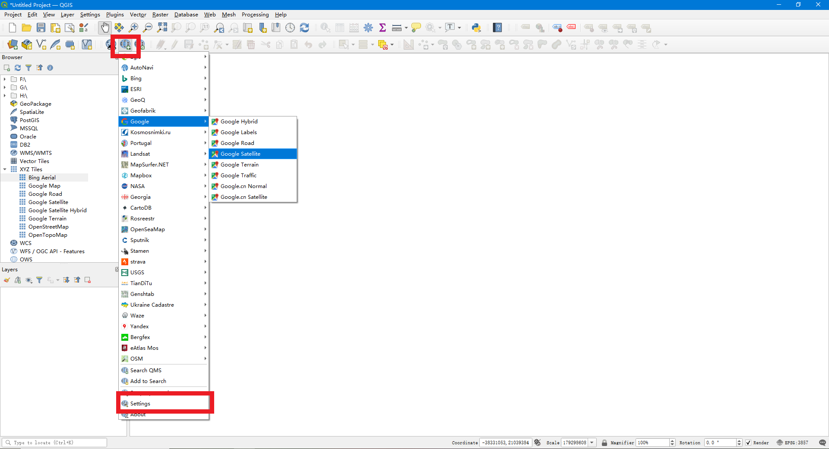Open a project with the folder icon
Viewport: 829px width, 449px height.
point(27,28)
